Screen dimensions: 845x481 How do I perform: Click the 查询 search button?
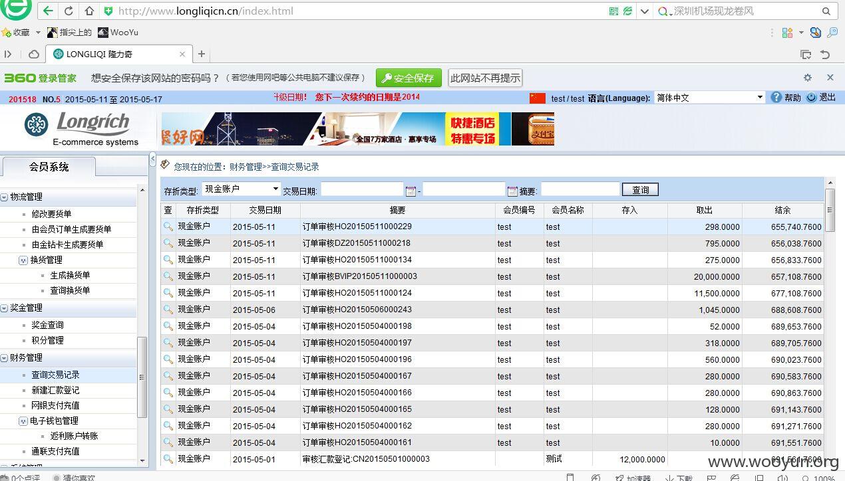[x=640, y=190]
